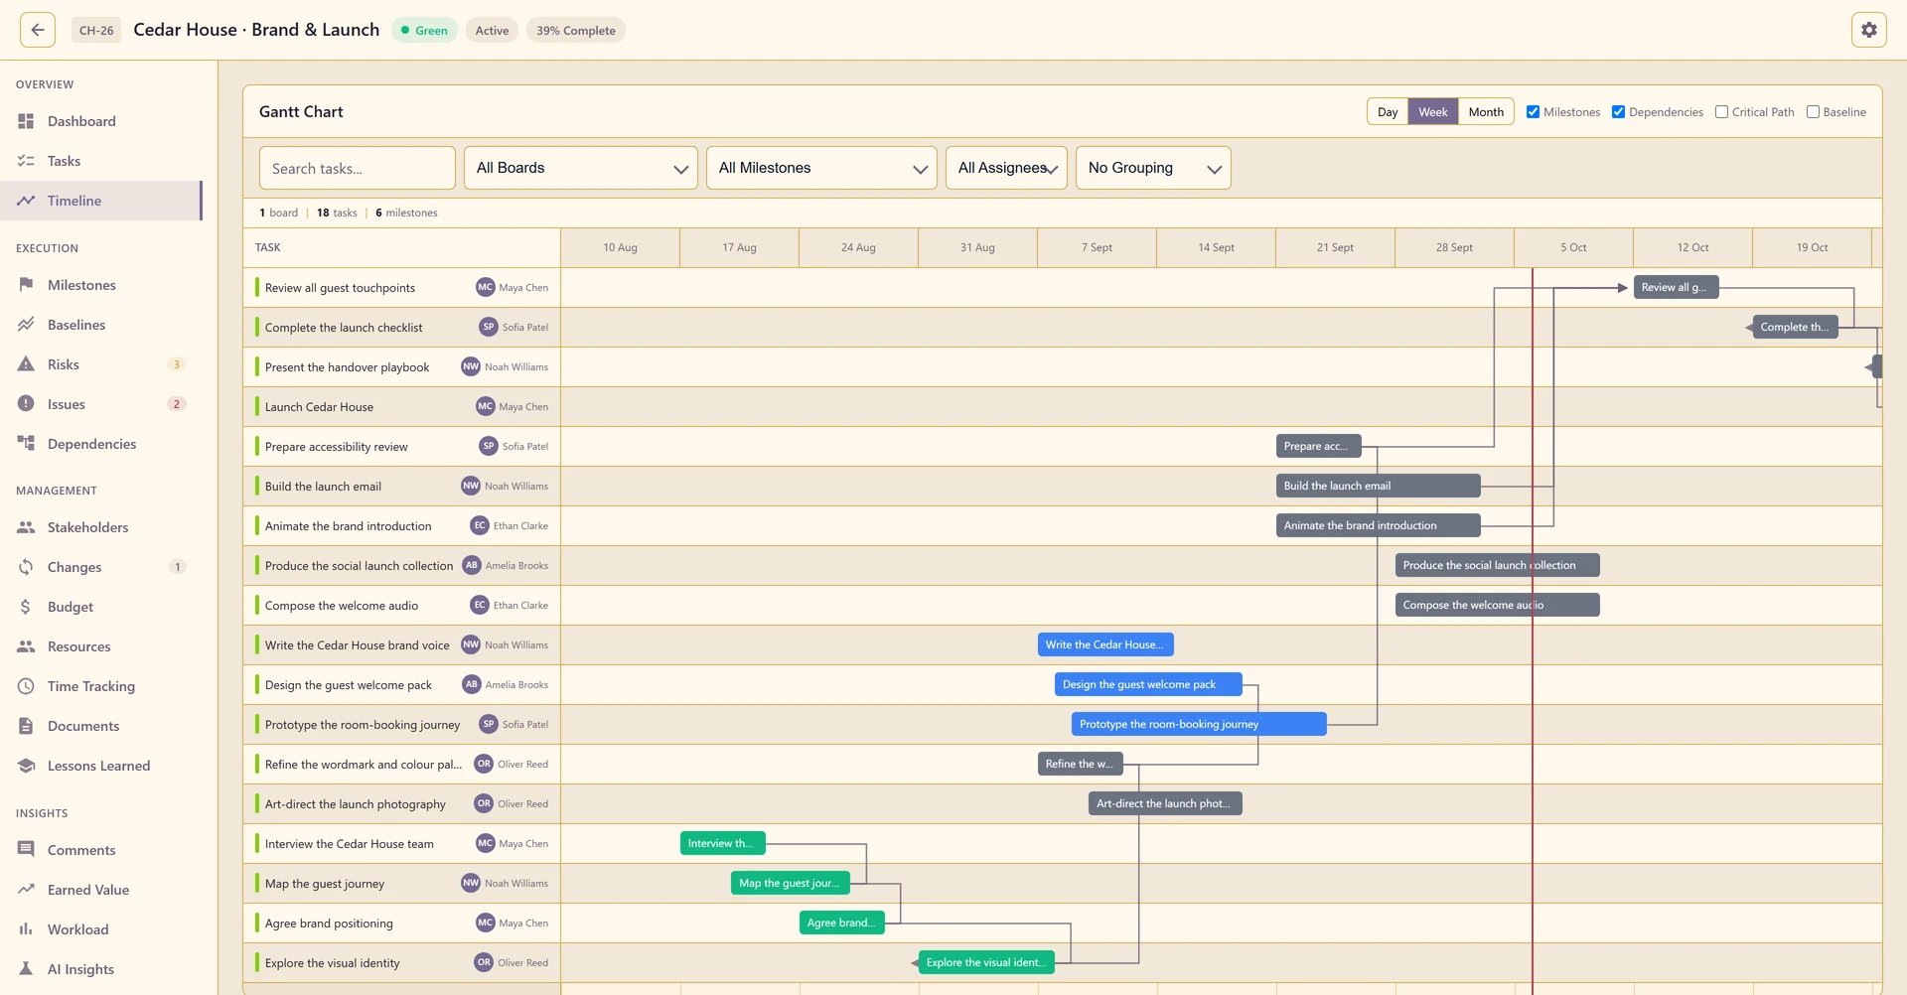Screen dimensions: 1907x995
Task: Open the Timeline sidebar item
Action: (x=100, y=201)
